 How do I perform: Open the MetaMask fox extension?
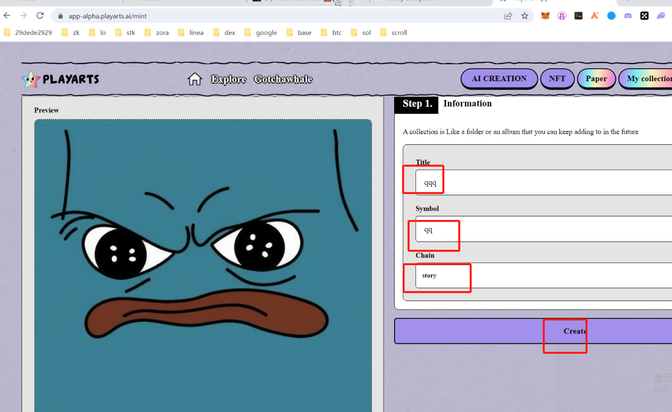point(545,16)
